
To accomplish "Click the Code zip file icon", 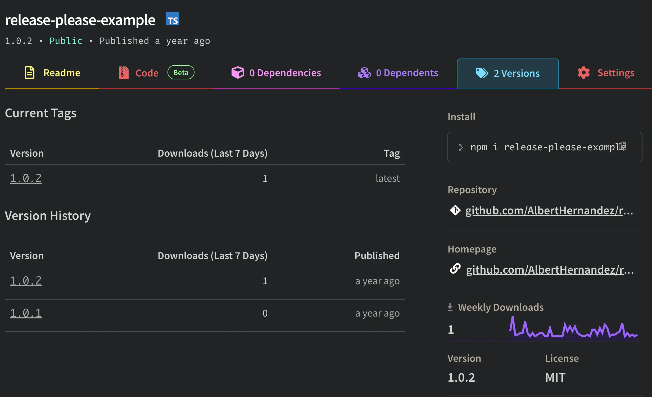I will click(124, 73).
